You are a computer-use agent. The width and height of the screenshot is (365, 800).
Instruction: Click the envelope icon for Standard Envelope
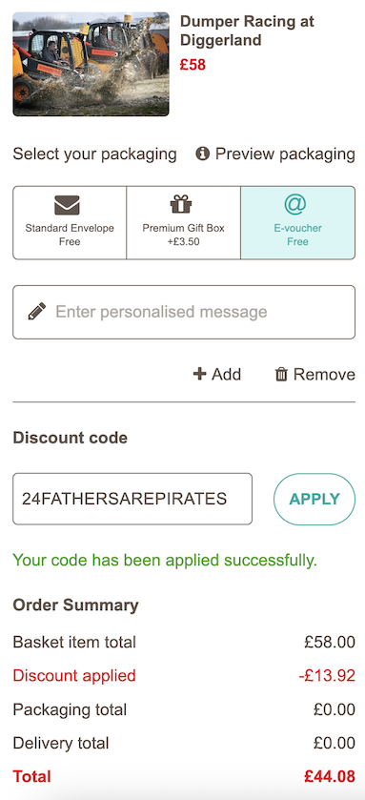67,205
